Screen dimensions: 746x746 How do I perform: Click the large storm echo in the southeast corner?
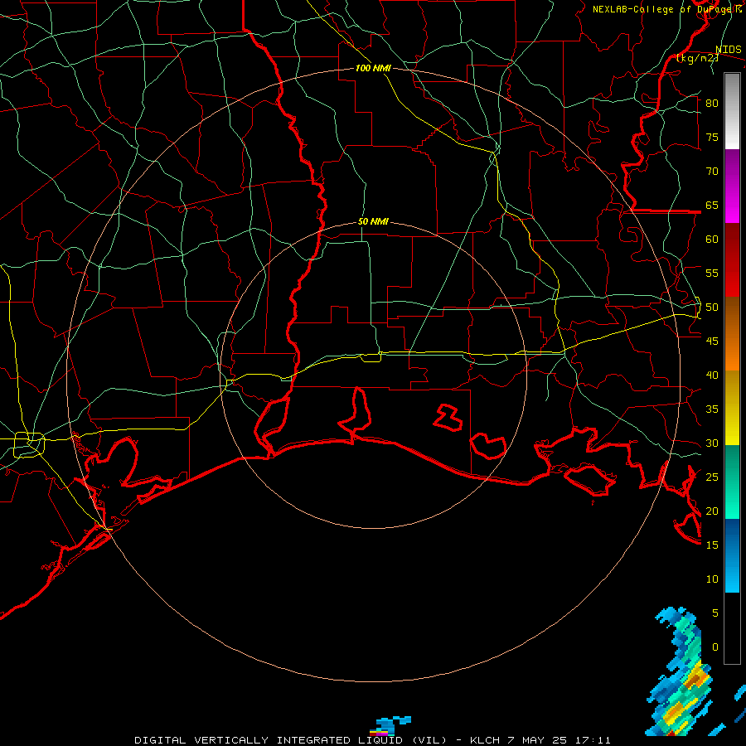pos(681,673)
